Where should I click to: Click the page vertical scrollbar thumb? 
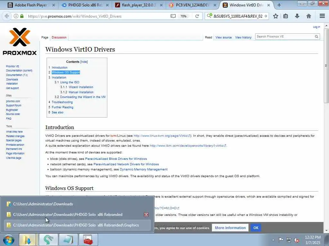pos(326,65)
